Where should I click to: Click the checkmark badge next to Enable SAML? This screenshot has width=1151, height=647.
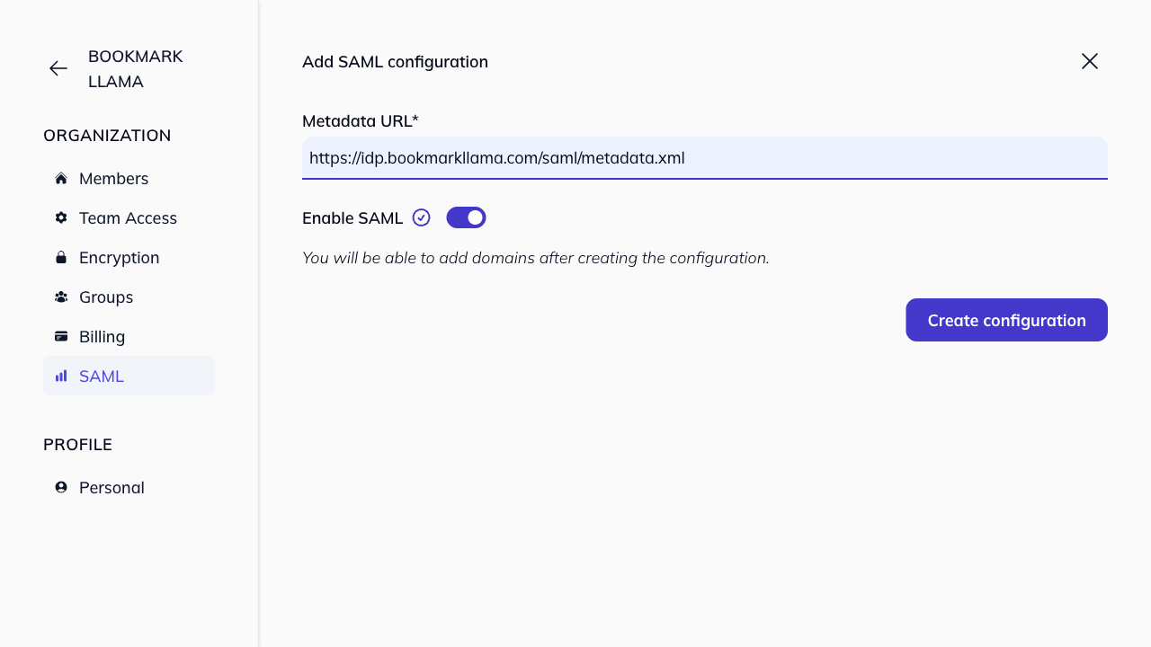point(421,217)
